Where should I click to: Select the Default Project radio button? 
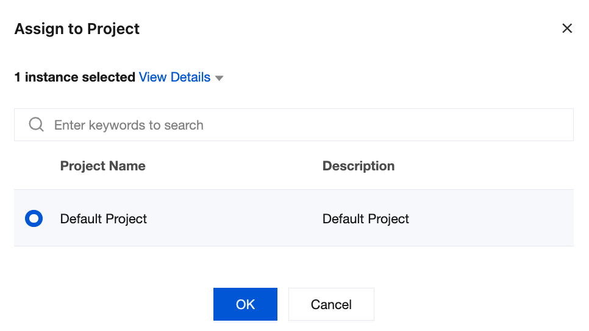point(34,218)
